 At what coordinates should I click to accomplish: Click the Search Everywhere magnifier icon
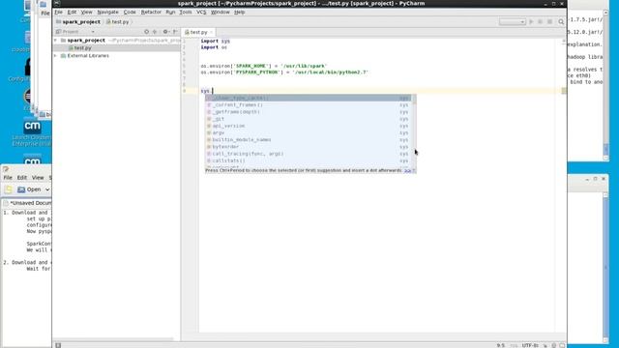561,22
